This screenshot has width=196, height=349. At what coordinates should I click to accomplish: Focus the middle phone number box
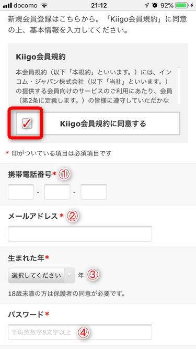tap(57, 192)
